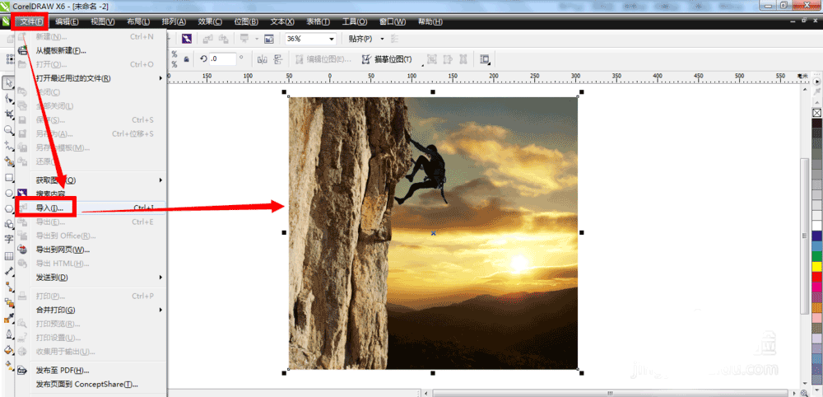This screenshot has width=823, height=397.
Task: Select the Smart Fill tool
Action: coord(8,161)
